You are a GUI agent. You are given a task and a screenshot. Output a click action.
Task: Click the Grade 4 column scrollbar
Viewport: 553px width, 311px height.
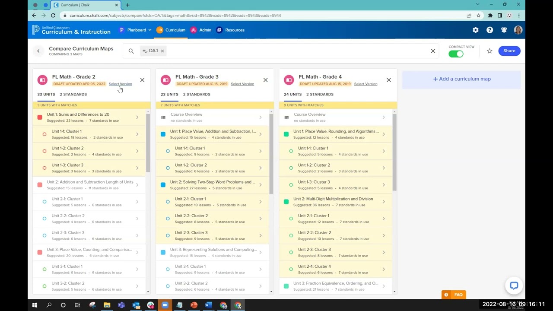394,152
